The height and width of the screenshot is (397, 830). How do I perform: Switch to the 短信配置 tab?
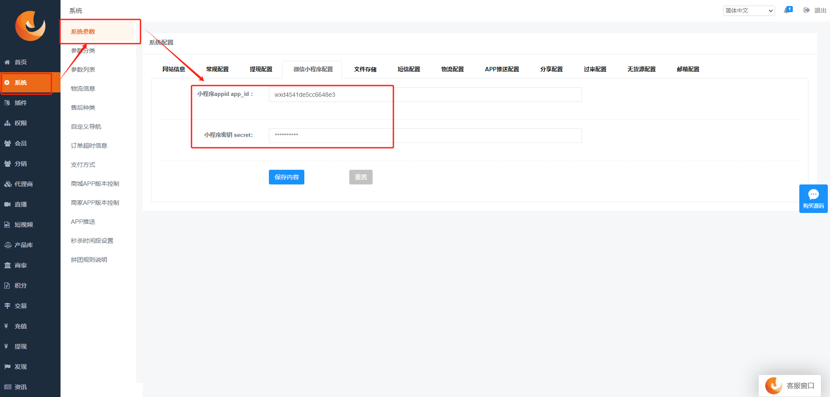[409, 69]
